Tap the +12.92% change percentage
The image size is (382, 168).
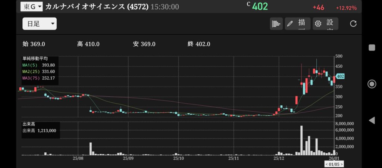point(346,8)
